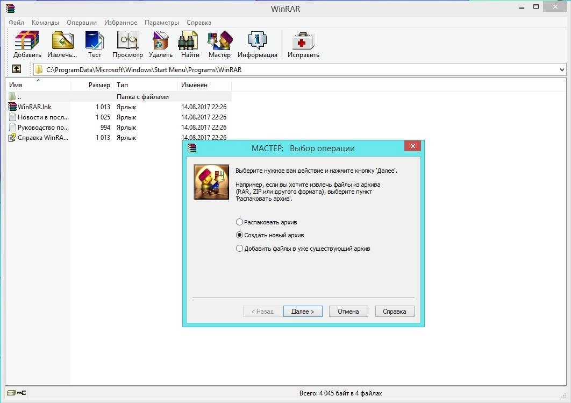Select the Распаковать архив radio option
The width and height of the screenshot is (571, 403).
click(x=267, y=222)
